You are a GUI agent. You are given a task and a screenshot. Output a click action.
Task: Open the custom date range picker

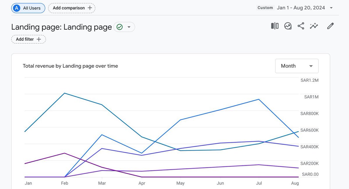click(295, 8)
